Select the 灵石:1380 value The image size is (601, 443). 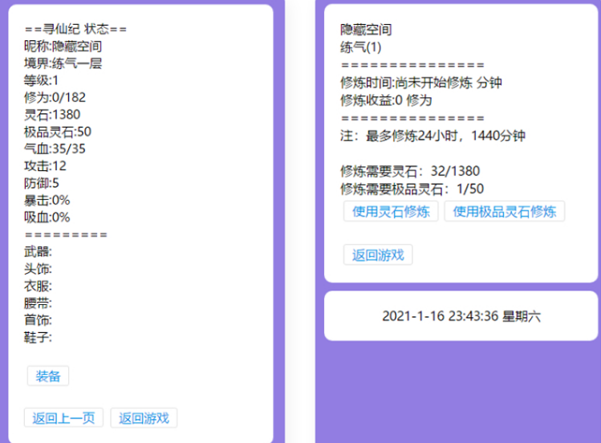[52, 115]
